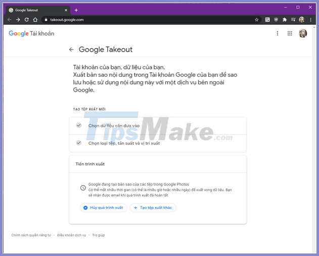
Task: Click the browser forward arrow
Action: (18, 20)
